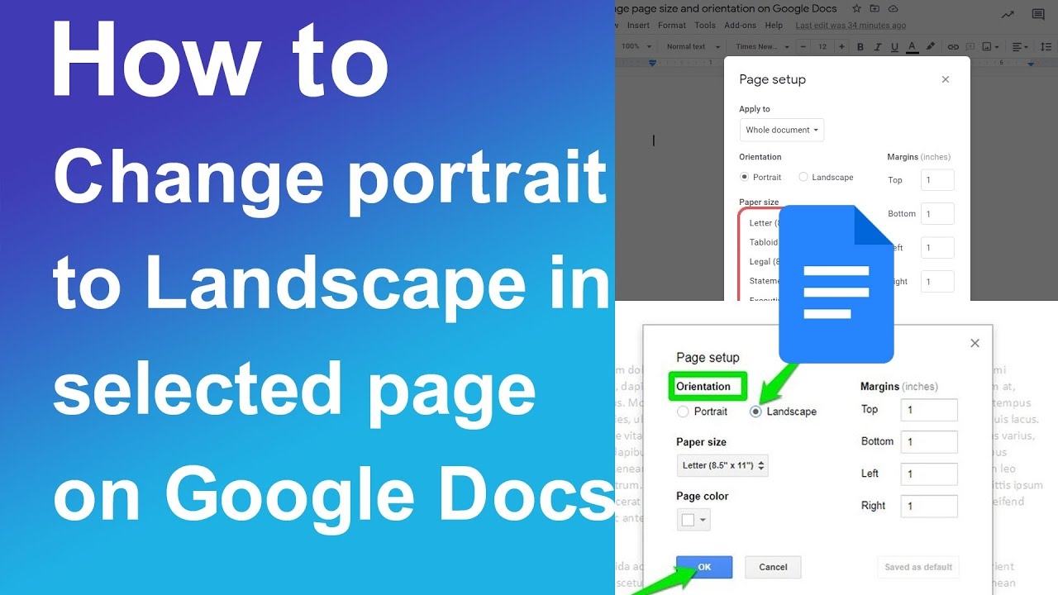Select Landscape radio in lower Page setup
Viewport: 1058px width, 595px height.
click(x=755, y=412)
